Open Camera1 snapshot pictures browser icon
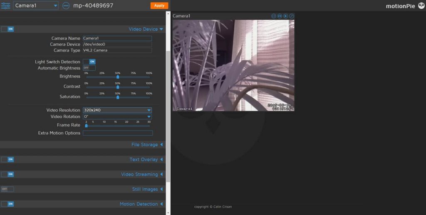The height and width of the screenshot is (215, 426). pos(280,16)
